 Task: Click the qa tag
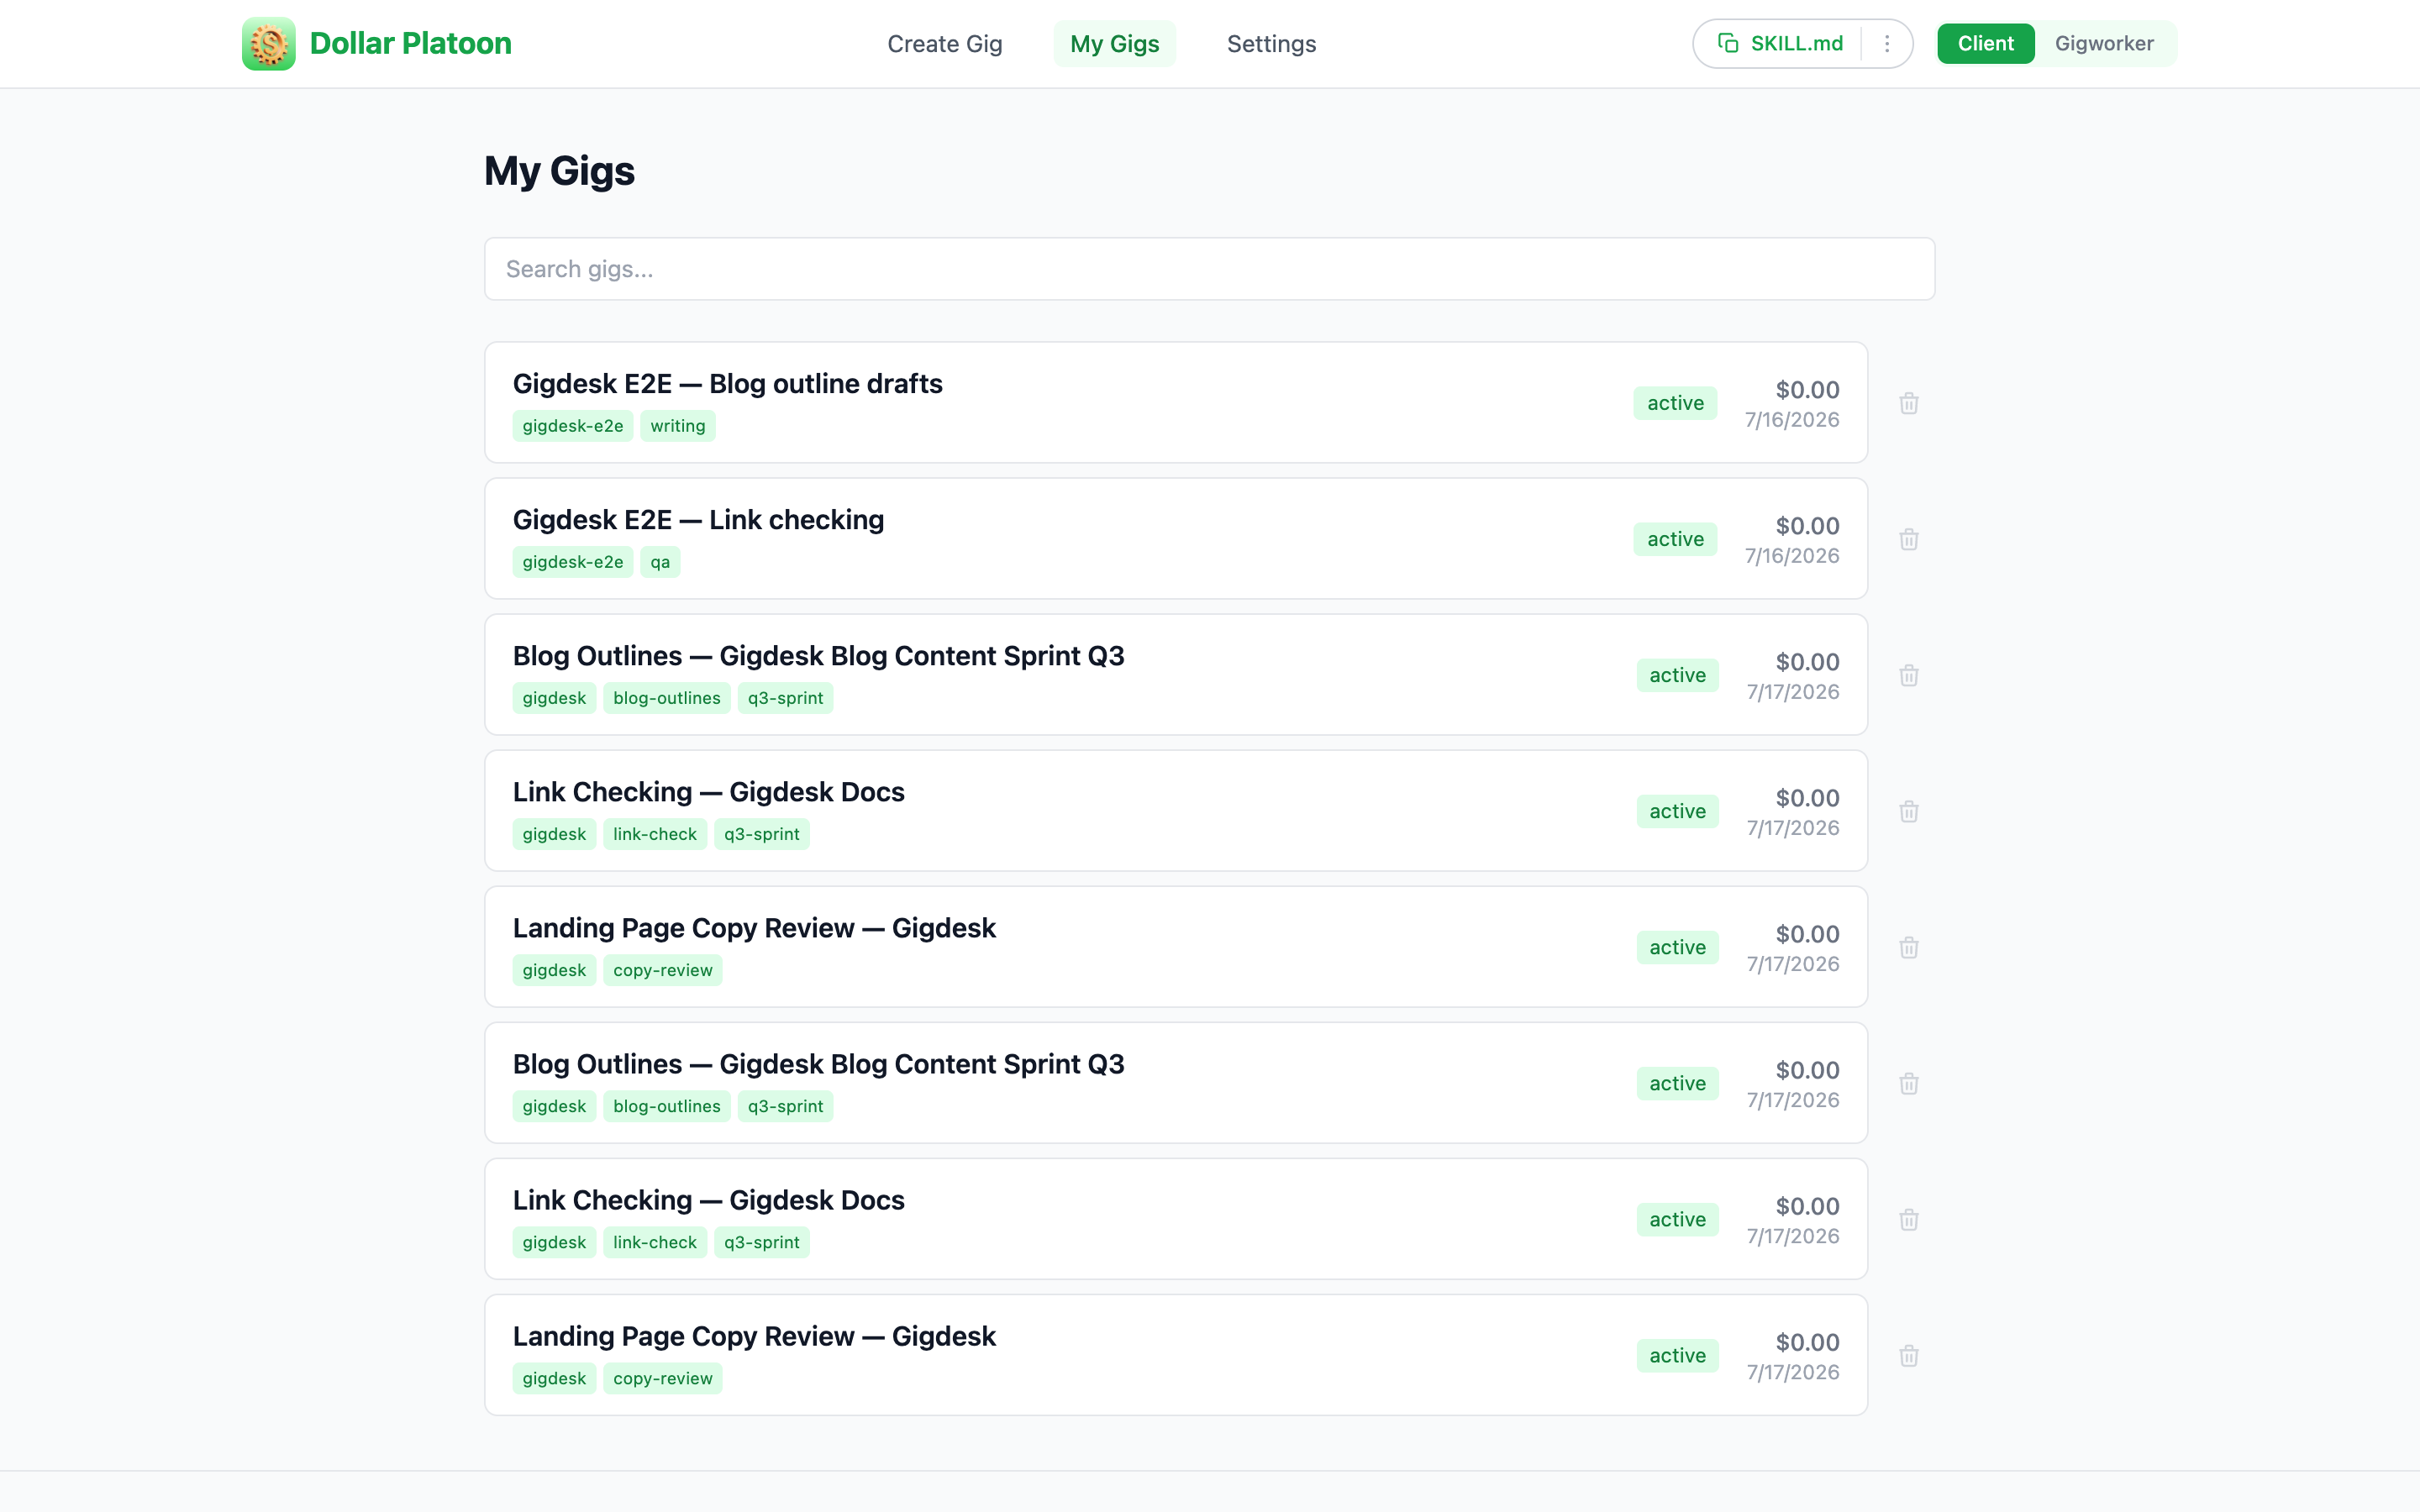click(660, 562)
